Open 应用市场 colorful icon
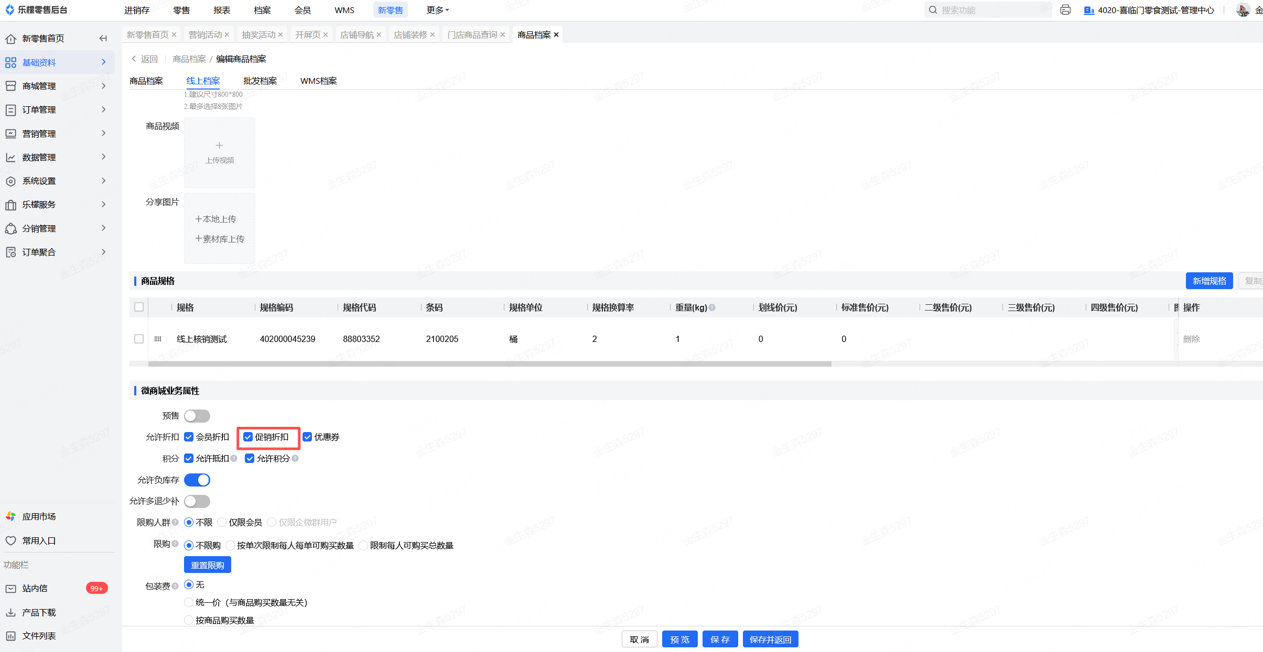 point(10,516)
